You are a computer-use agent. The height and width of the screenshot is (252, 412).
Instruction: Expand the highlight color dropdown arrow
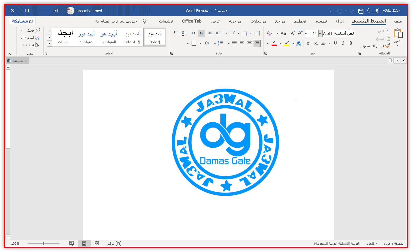(x=280, y=43)
